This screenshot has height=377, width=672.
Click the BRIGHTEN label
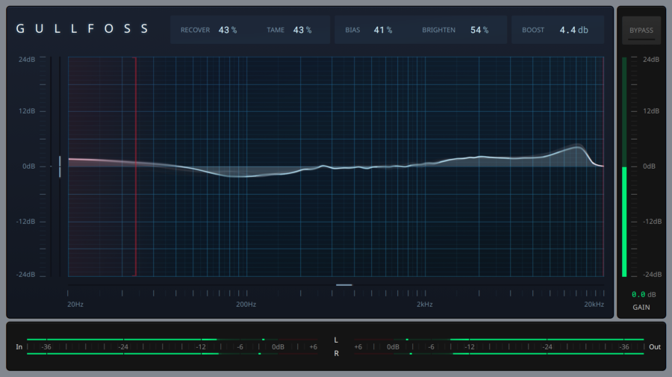438,30
